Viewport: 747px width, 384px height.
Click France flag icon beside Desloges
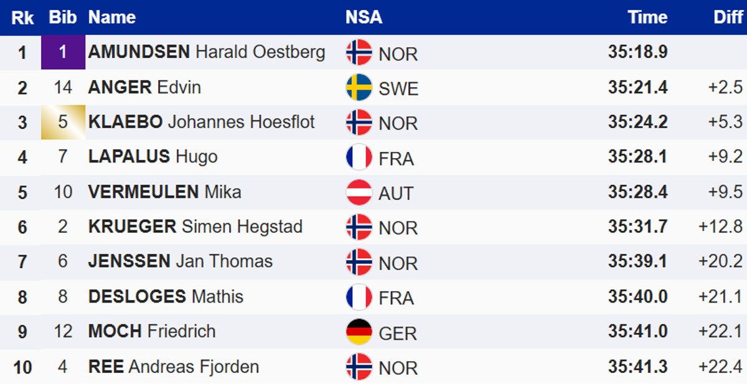click(359, 297)
